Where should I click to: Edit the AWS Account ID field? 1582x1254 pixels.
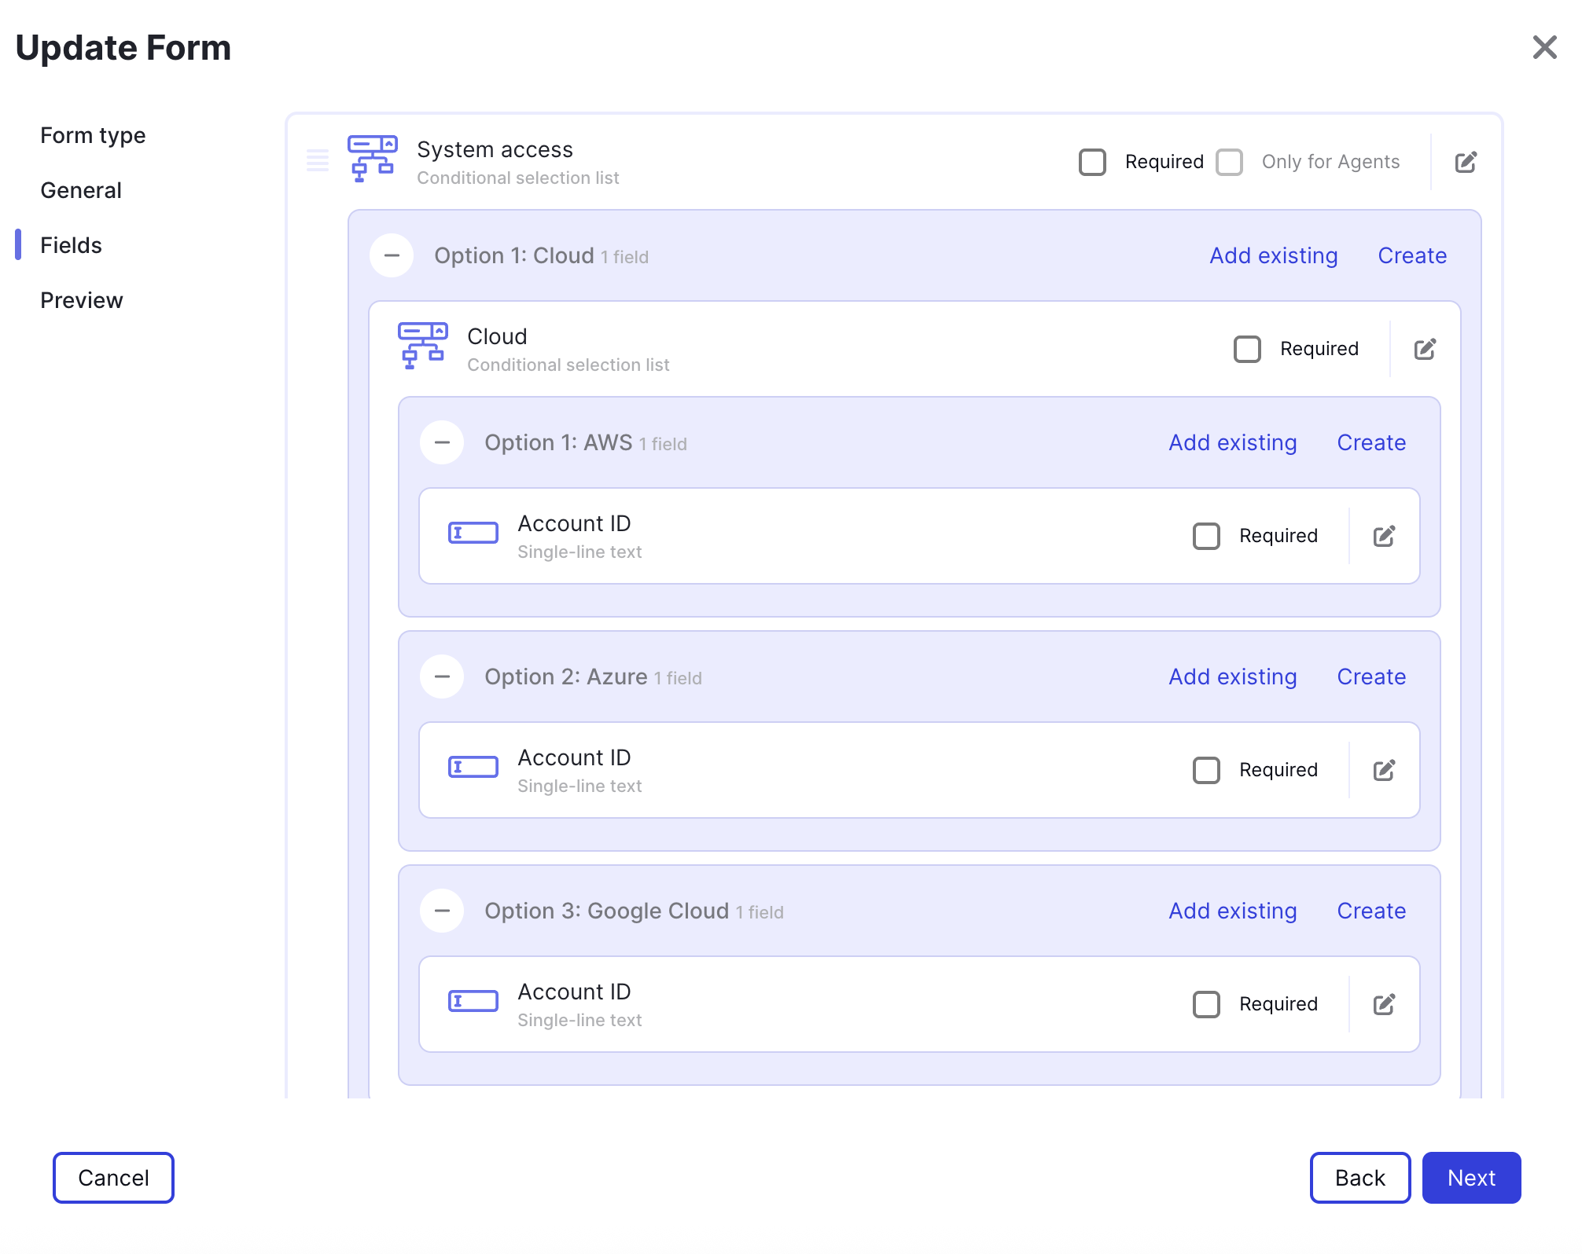1384,536
